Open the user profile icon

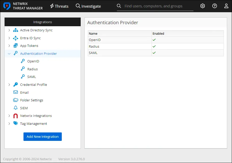pyautogui.click(x=226, y=6)
